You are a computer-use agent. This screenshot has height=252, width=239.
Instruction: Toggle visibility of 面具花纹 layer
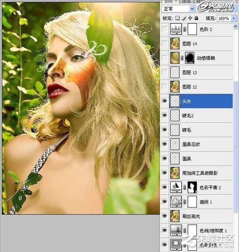(x=165, y=144)
